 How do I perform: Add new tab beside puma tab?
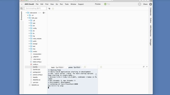coord(85,67)
